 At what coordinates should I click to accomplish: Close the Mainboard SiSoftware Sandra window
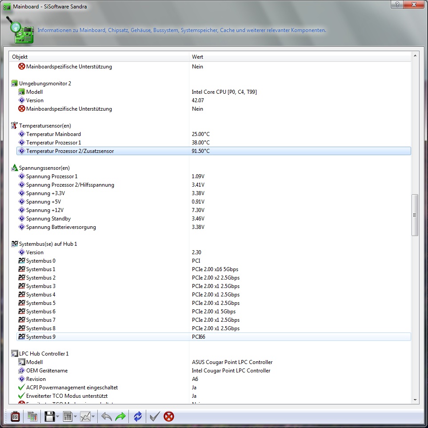tap(414, 4)
